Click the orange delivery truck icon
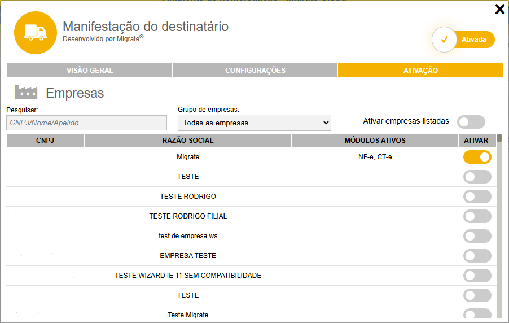Viewport: 509px width, 323px height. (x=35, y=33)
